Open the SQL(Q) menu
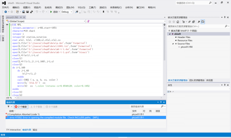 click(x=81, y=7)
